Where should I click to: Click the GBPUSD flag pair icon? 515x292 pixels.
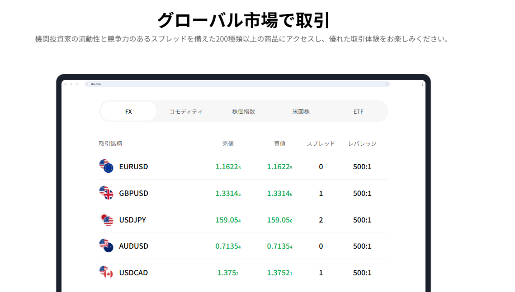coord(106,193)
